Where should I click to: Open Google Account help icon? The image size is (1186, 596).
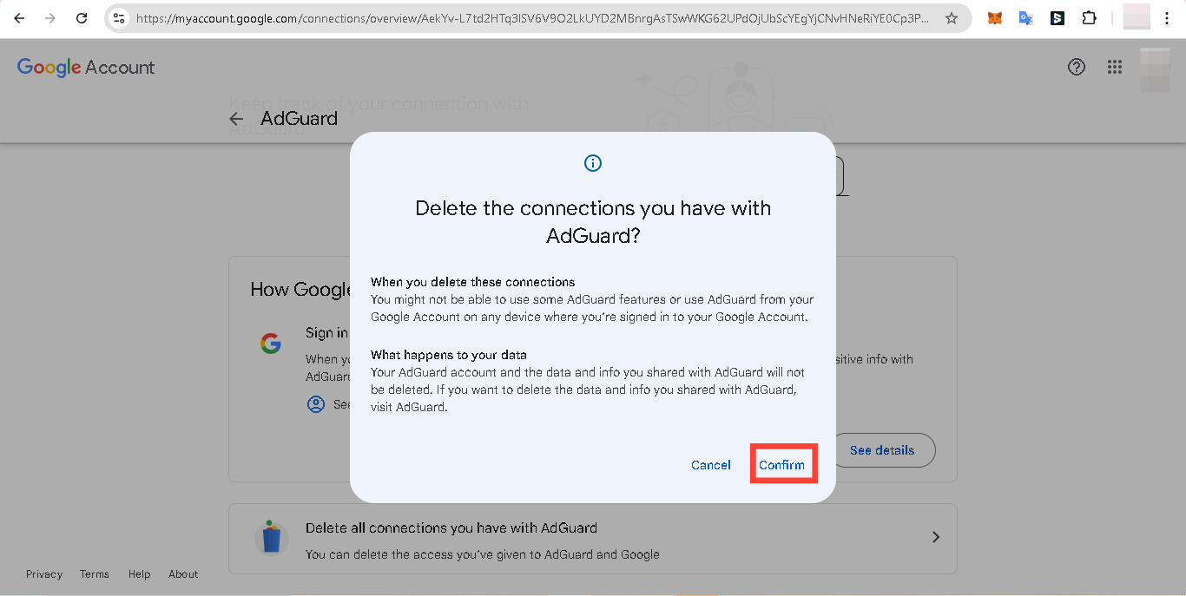coord(1077,67)
